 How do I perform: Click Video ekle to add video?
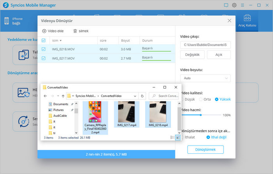(x=53, y=31)
